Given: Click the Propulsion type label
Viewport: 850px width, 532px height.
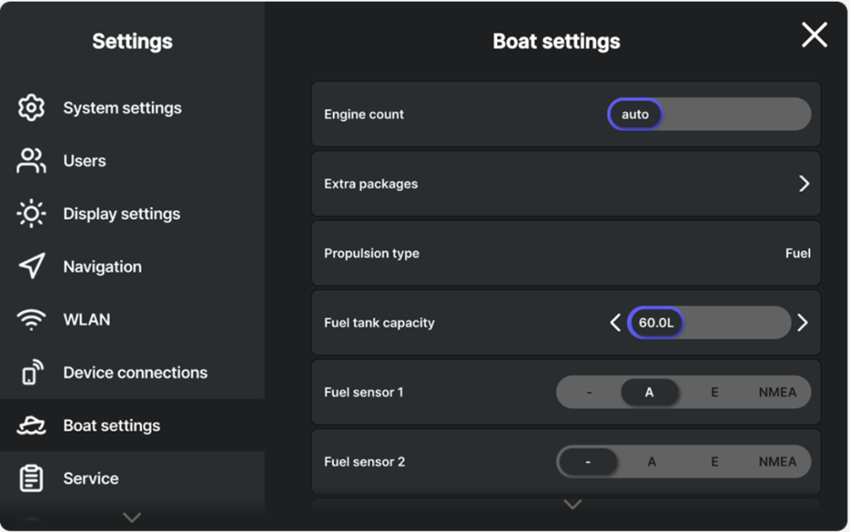Looking at the screenshot, I should coord(372,253).
